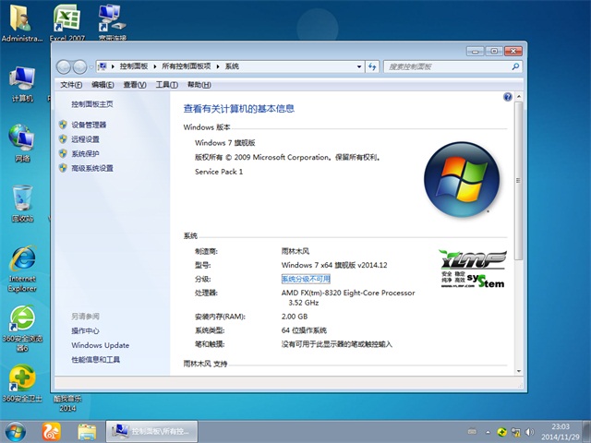The width and height of the screenshot is (591, 443).
Task: Open 高级系统设置 link
Action: 92,168
